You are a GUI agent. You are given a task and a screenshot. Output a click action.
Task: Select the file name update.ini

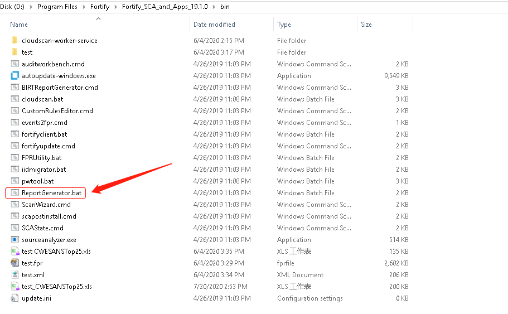(37, 298)
